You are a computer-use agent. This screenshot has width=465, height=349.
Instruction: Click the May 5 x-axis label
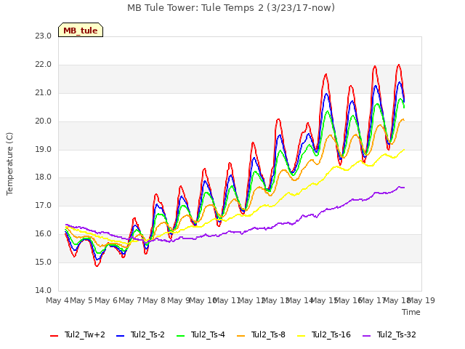(81, 300)
